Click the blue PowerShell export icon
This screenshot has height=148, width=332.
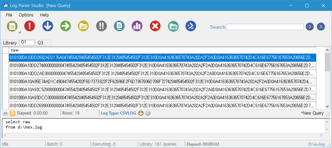tap(191, 26)
